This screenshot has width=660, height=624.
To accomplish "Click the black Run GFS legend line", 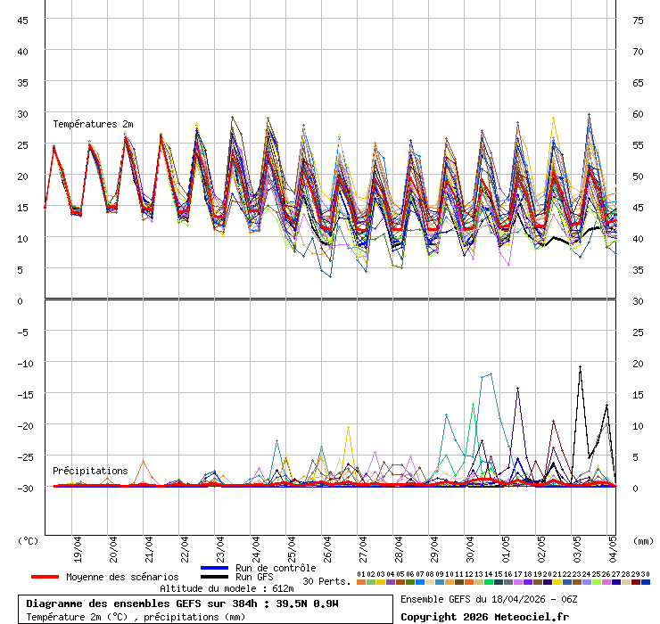I will (x=214, y=578).
